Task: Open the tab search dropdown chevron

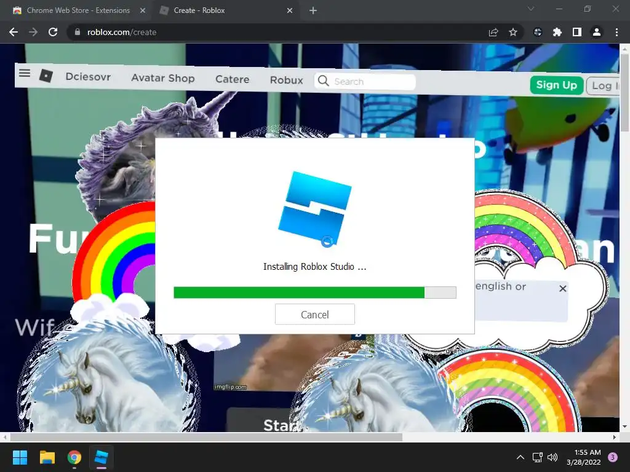Action: point(531,9)
